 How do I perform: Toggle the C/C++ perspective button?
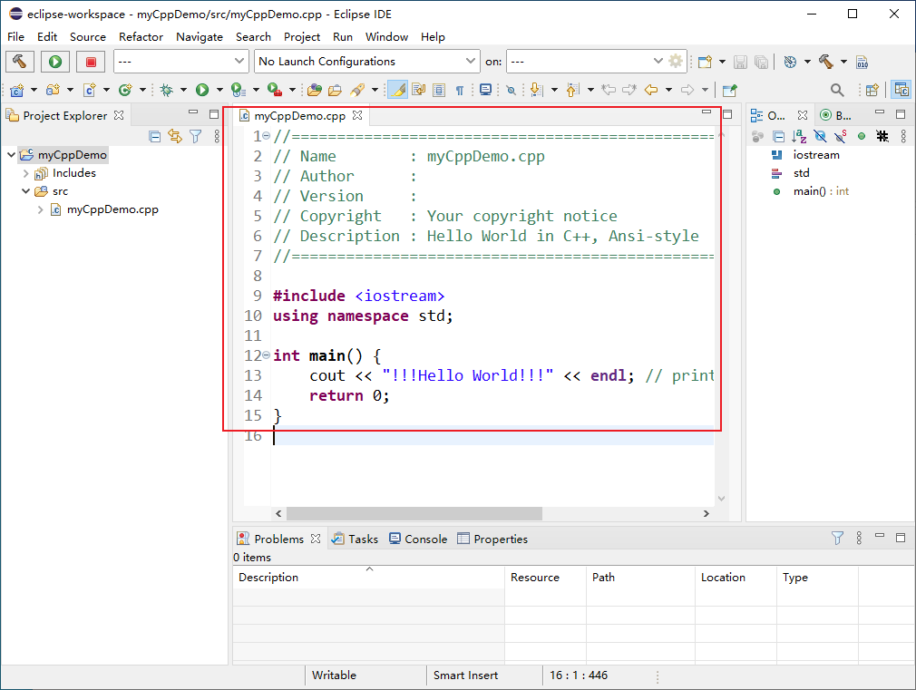[901, 90]
